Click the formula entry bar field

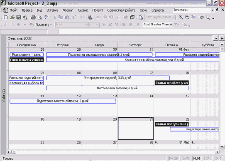[141, 32]
